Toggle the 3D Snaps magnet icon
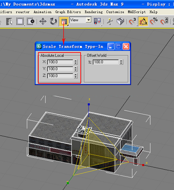This screenshot has width=174, height=190. tap(132, 21)
